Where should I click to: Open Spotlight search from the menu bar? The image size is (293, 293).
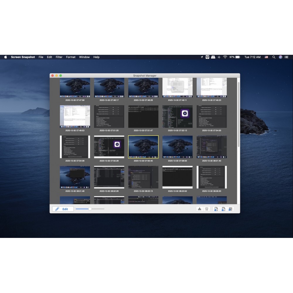[274, 57]
